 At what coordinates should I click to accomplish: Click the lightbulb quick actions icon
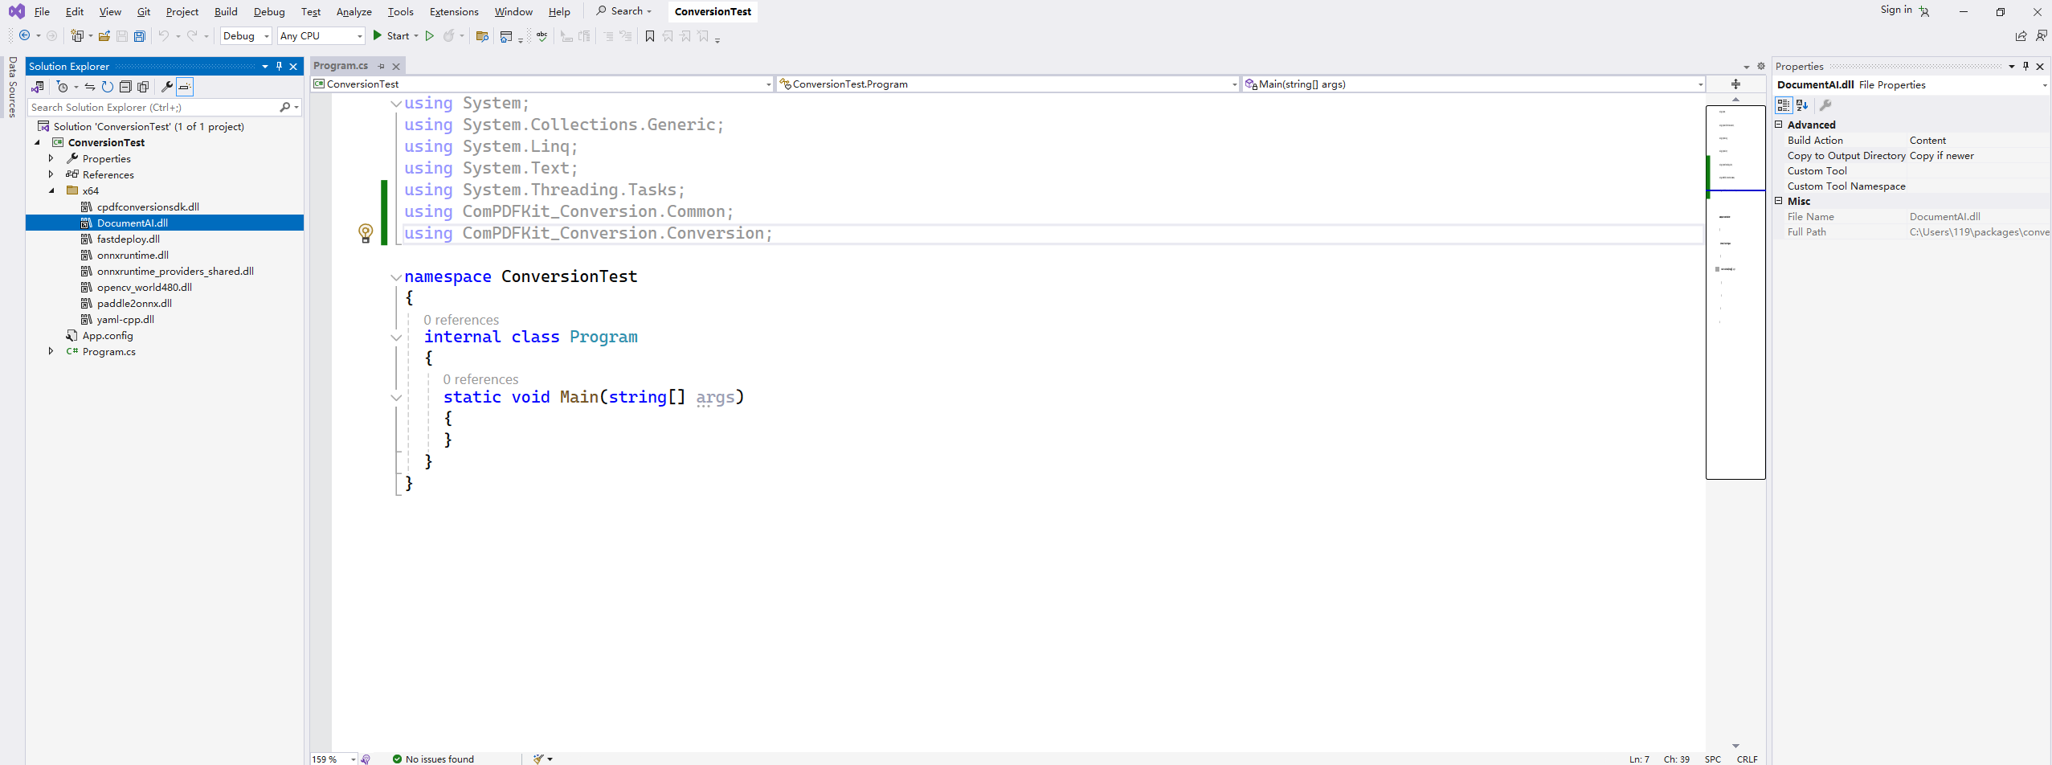click(x=366, y=233)
